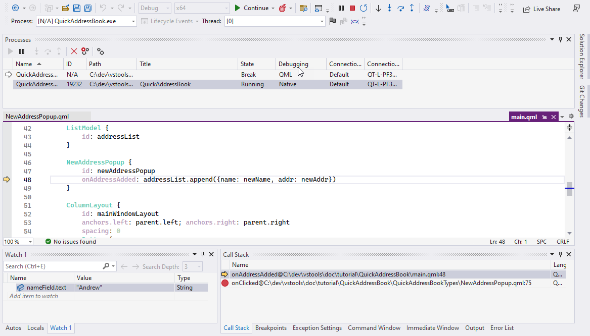Image resolution: width=590 pixels, height=336 pixels.
Task: Toggle auto-hide pin on the Processes panel
Action: point(560,39)
